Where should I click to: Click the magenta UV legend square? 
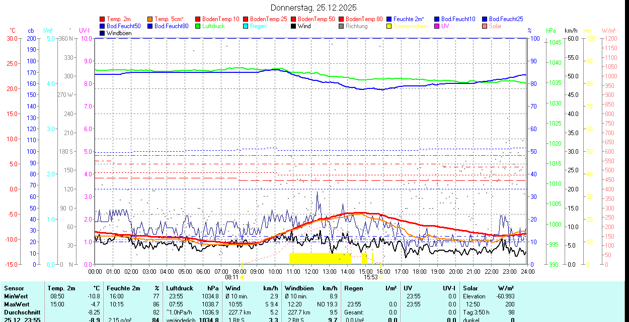click(x=437, y=26)
